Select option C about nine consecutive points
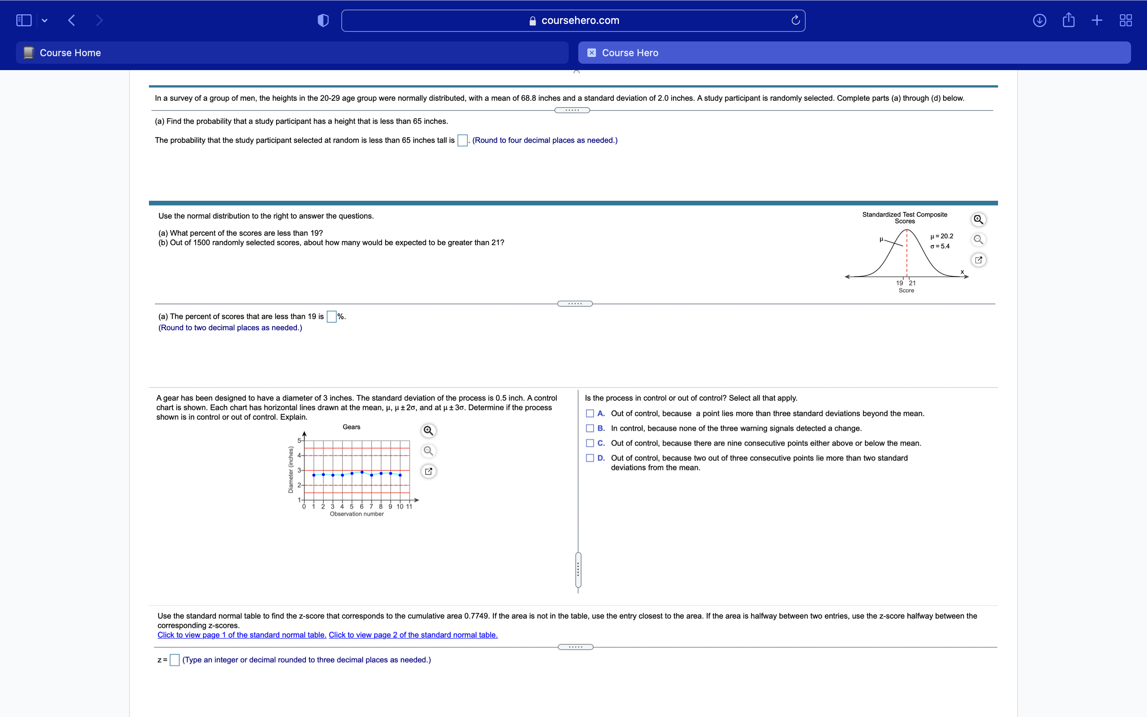This screenshot has width=1147, height=717. click(589, 443)
